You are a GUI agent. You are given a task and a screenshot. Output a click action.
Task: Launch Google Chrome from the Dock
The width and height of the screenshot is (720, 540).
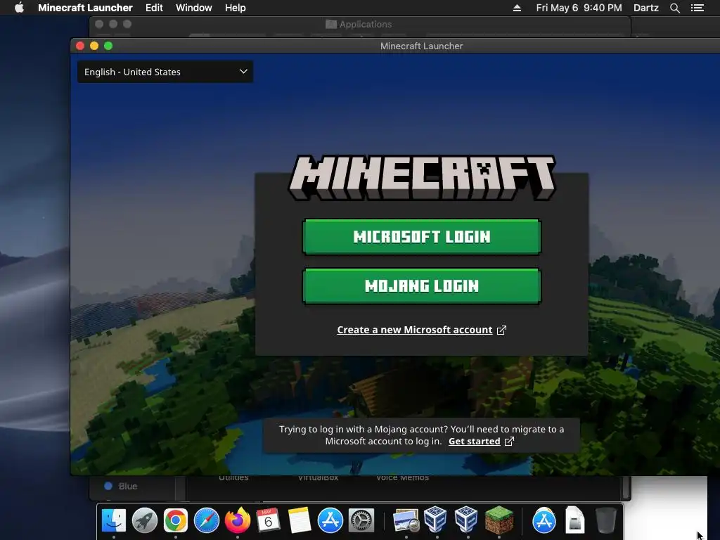click(175, 521)
